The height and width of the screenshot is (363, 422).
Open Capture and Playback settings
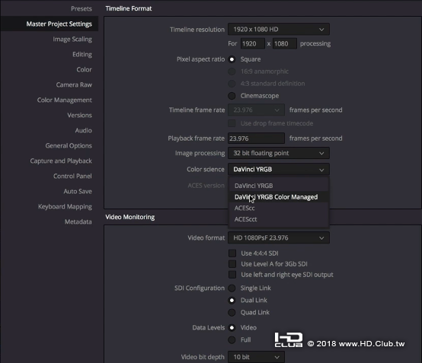pyautogui.click(x=61, y=161)
